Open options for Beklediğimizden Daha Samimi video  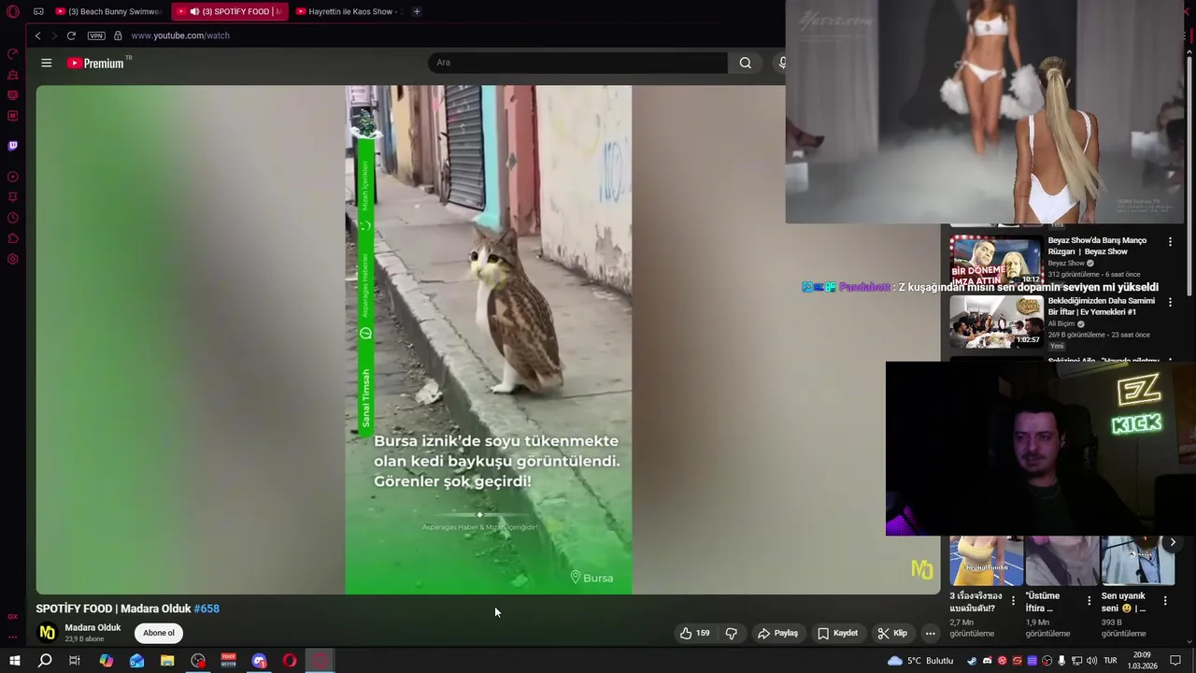point(1170,302)
